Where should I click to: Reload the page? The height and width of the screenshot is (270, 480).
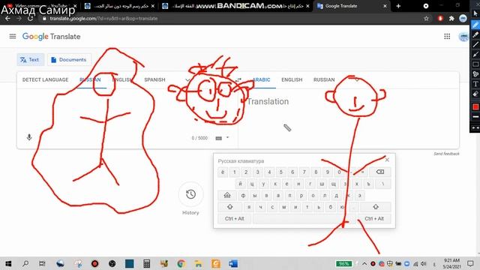click(x=30, y=19)
